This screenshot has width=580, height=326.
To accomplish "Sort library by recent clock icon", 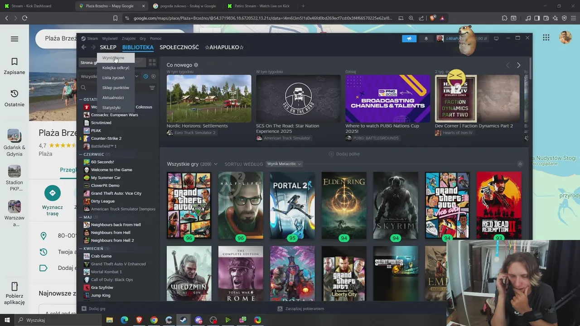I will click(145, 77).
